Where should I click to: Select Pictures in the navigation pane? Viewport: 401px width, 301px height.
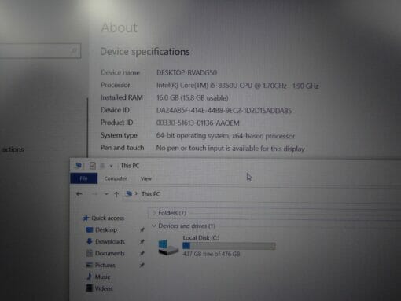105,265
